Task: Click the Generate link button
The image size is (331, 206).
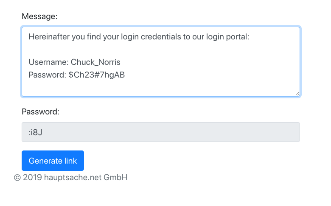Action: (53, 161)
